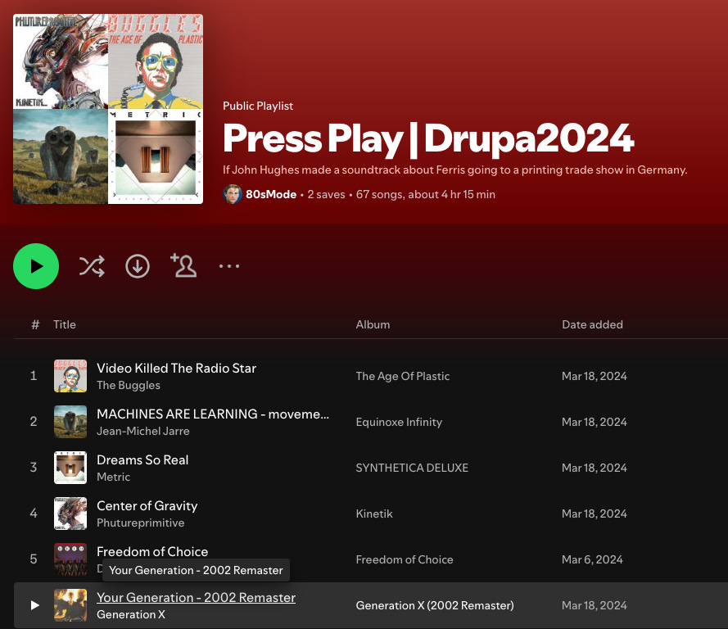Sort tracks by Date added column header
Viewport: 728px width, 629px height.
click(x=592, y=324)
